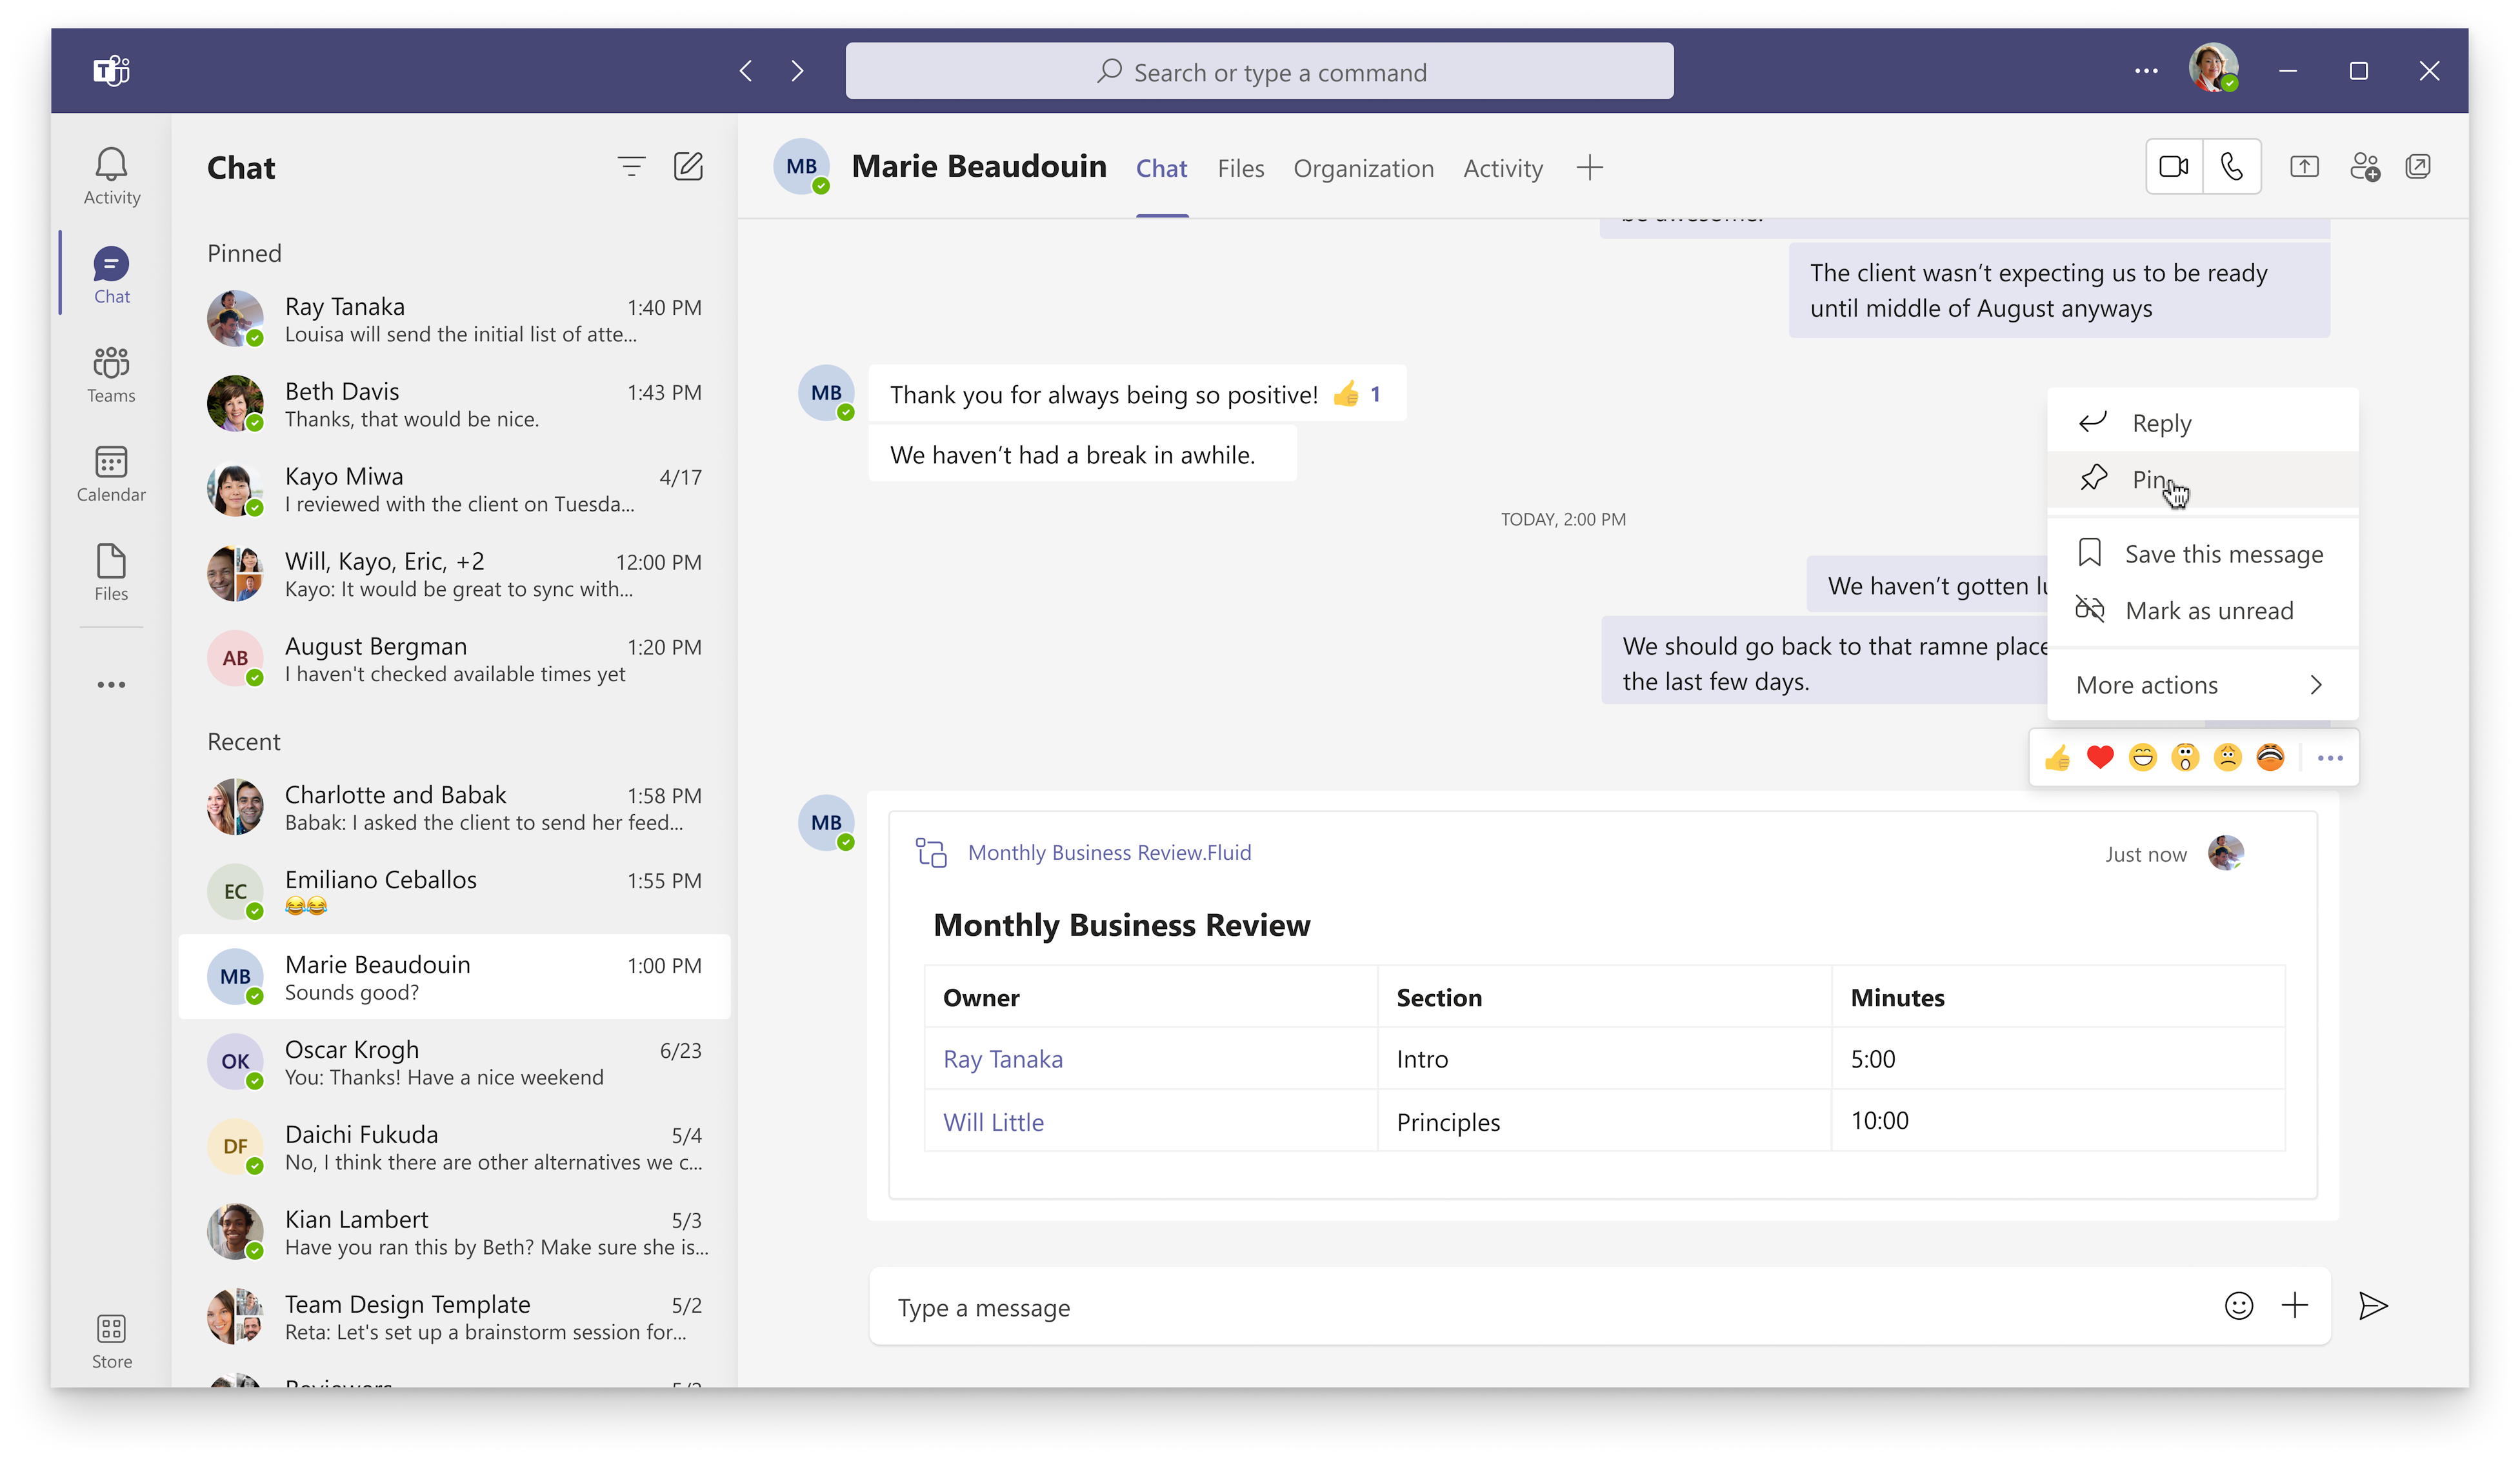This screenshot has height=1461, width=2520.
Task: Open the Monthly Business Review.Fluid link
Action: [x=1109, y=852]
